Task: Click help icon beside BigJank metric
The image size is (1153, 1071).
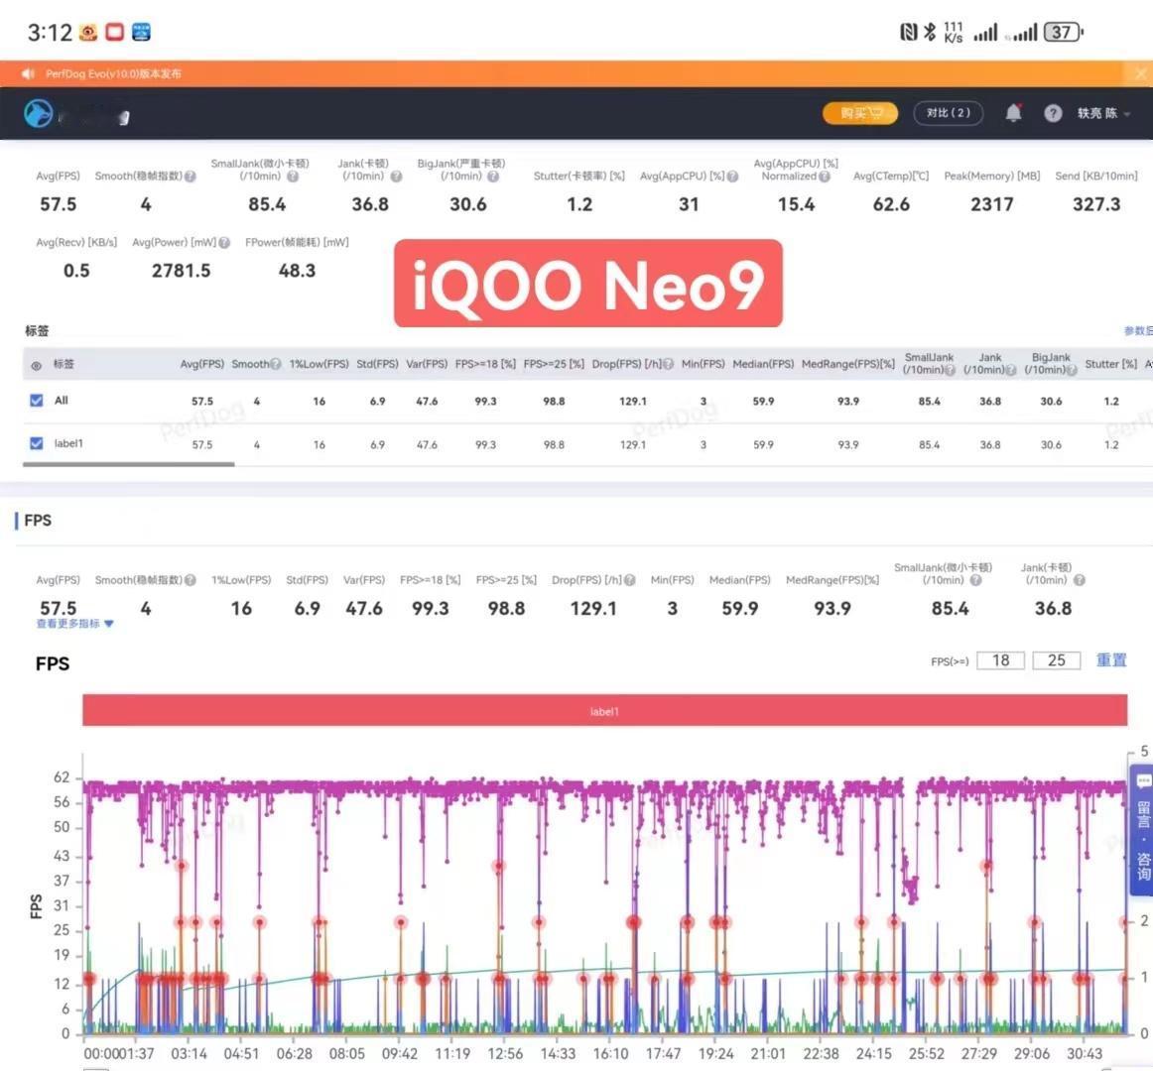Action: 493,177
